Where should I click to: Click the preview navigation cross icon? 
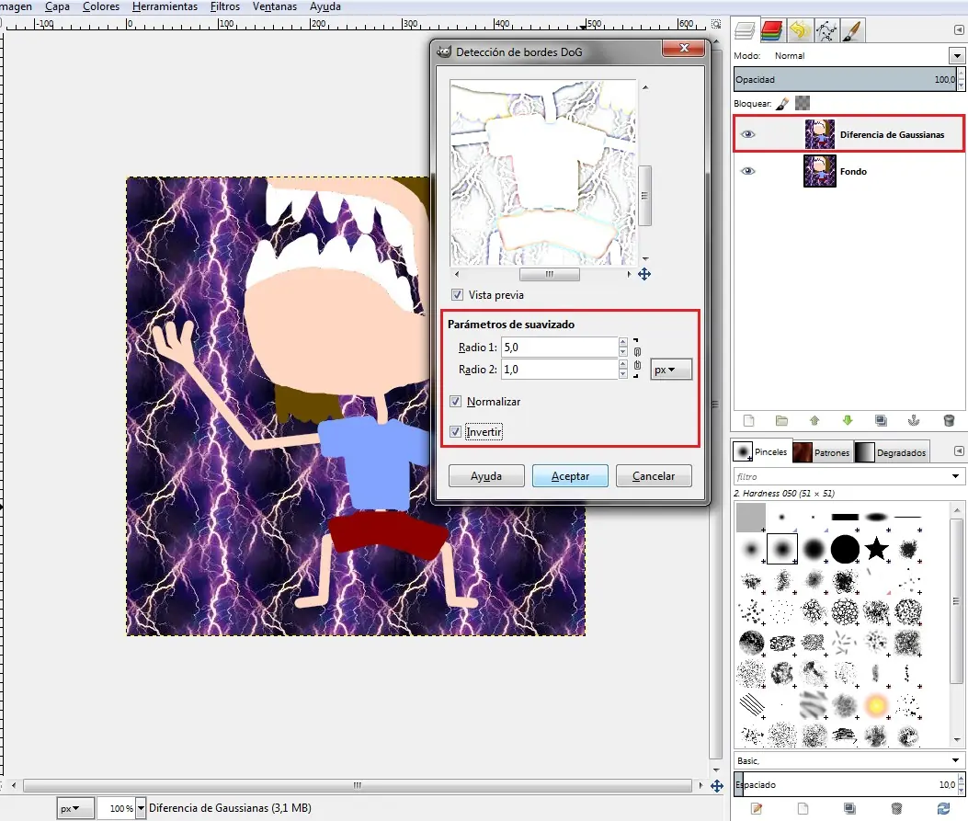tap(644, 274)
